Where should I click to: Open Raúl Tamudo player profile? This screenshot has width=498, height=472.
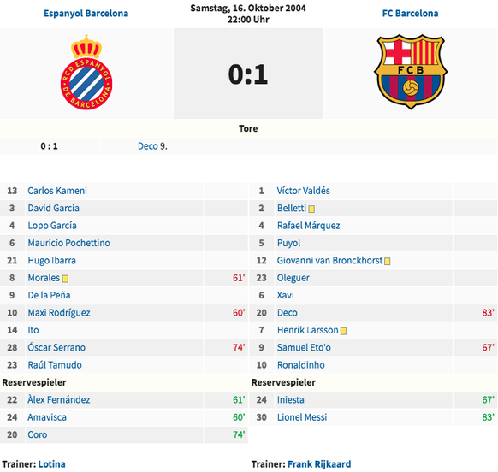[x=55, y=365]
